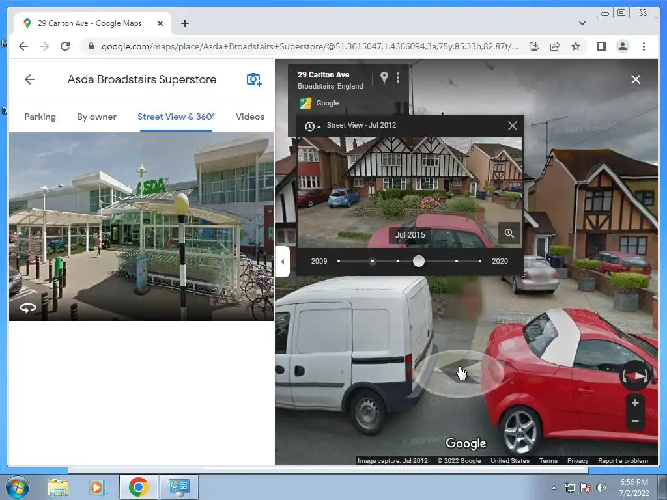The width and height of the screenshot is (667, 500).
Task: Show hidden system tray icons
Action: tap(554, 488)
